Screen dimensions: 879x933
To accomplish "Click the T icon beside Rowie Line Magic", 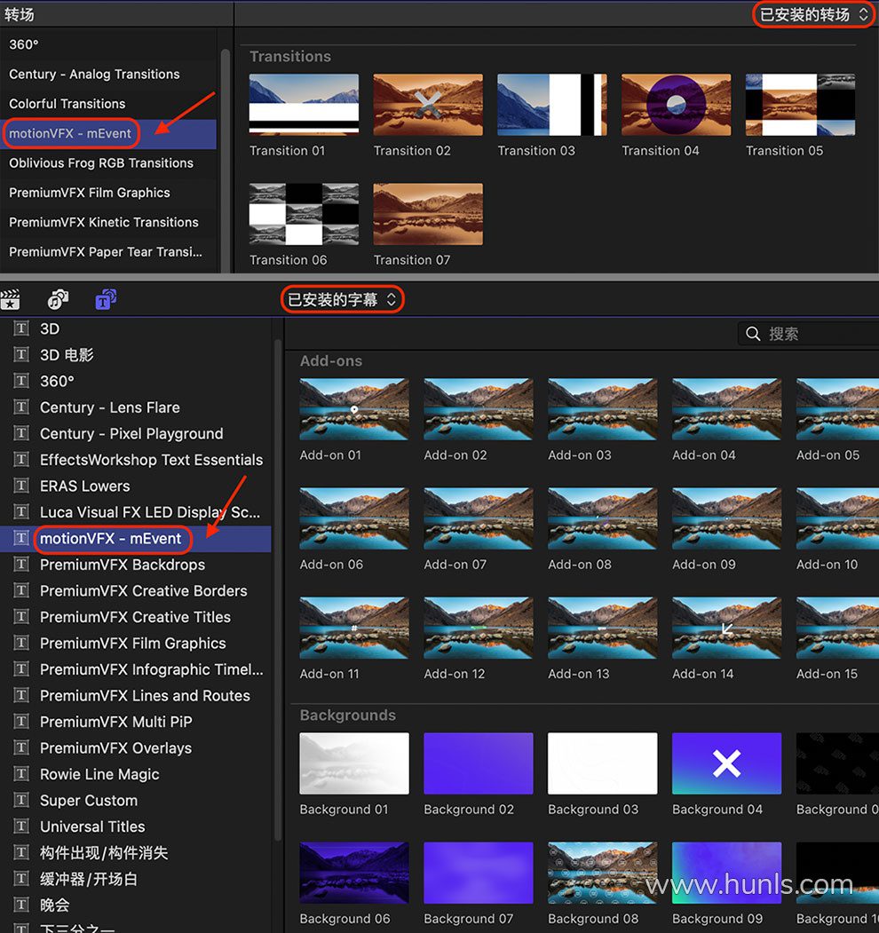I will point(21,773).
